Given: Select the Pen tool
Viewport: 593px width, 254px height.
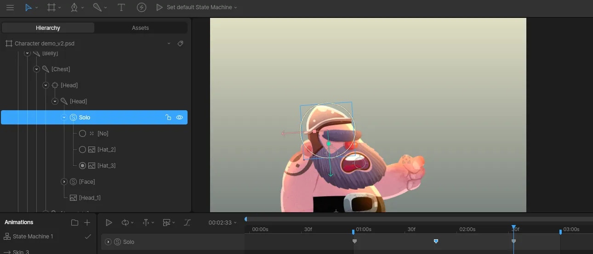Looking at the screenshot, I should click(74, 7).
